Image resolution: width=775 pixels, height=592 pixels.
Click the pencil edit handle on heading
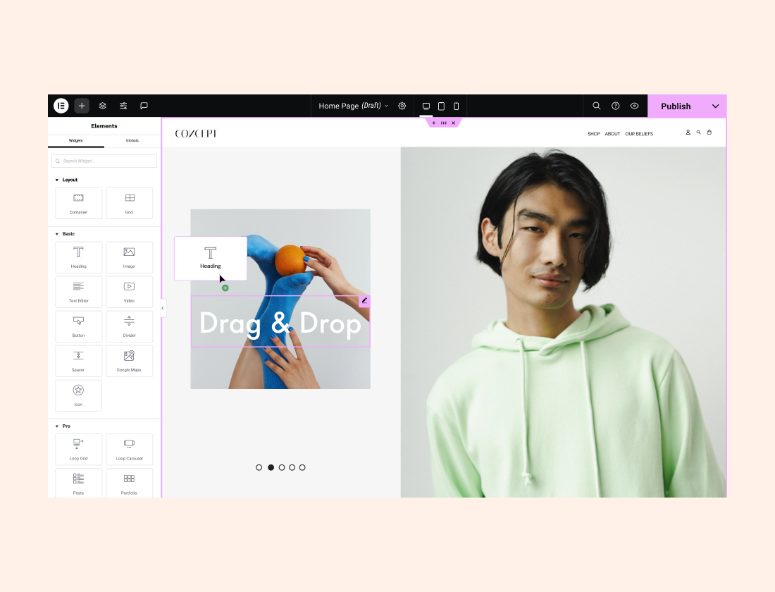click(364, 301)
